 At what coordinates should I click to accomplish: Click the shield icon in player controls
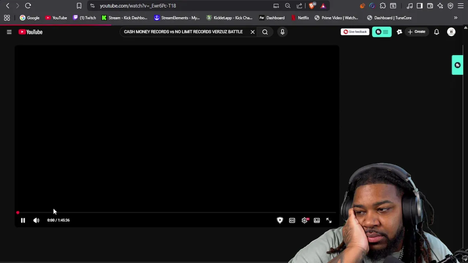(280, 220)
